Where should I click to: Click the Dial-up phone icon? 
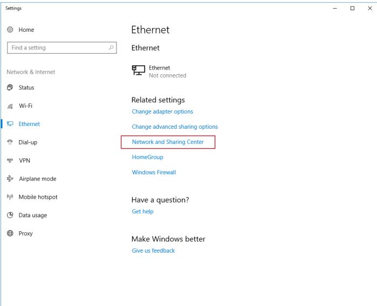(10, 142)
